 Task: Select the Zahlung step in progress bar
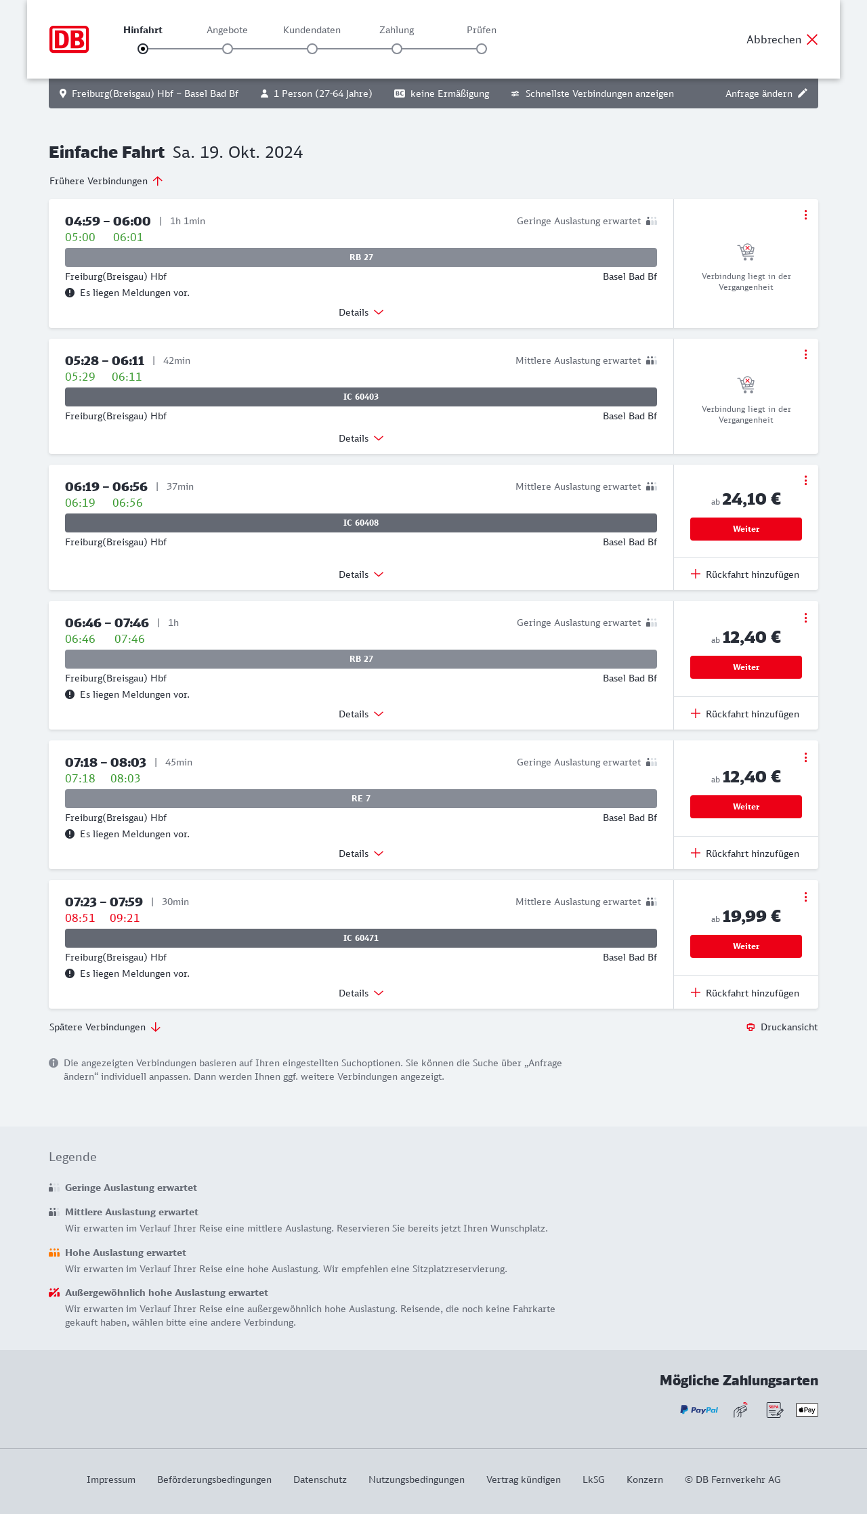coord(397,48)
